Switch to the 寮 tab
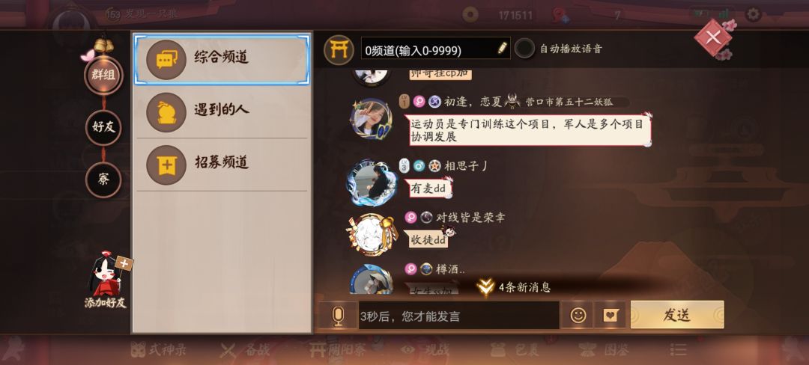Screen dimensions: 809x365 coord(103,180)
